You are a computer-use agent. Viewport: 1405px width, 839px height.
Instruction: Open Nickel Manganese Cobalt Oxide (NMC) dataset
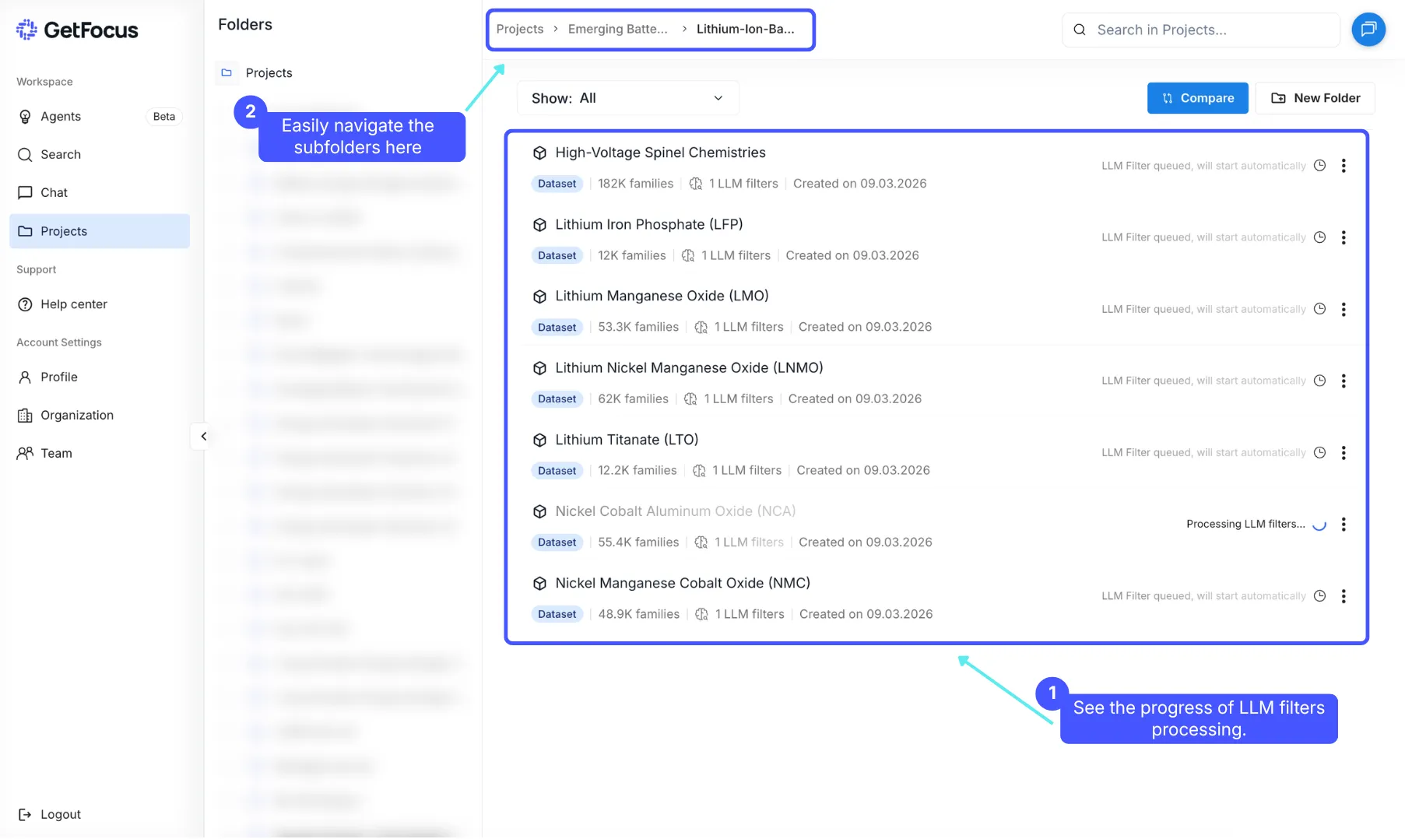683,583
